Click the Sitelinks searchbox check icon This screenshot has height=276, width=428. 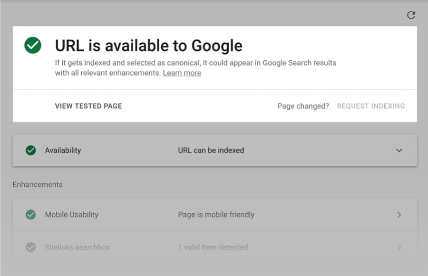31,247
